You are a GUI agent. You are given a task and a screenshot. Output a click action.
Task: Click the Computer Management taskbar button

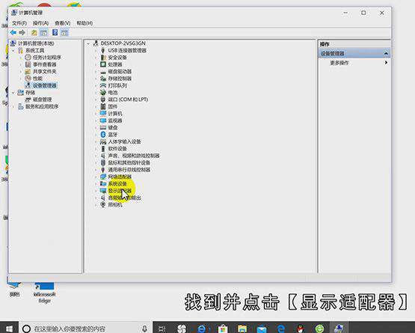tap(339, 329)
